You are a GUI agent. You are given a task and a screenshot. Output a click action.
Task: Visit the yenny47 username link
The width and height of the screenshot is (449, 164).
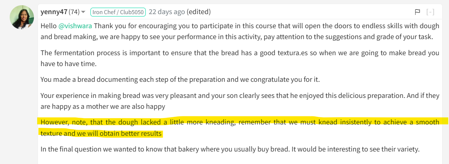pyautogui.click(x=54, y=12)
